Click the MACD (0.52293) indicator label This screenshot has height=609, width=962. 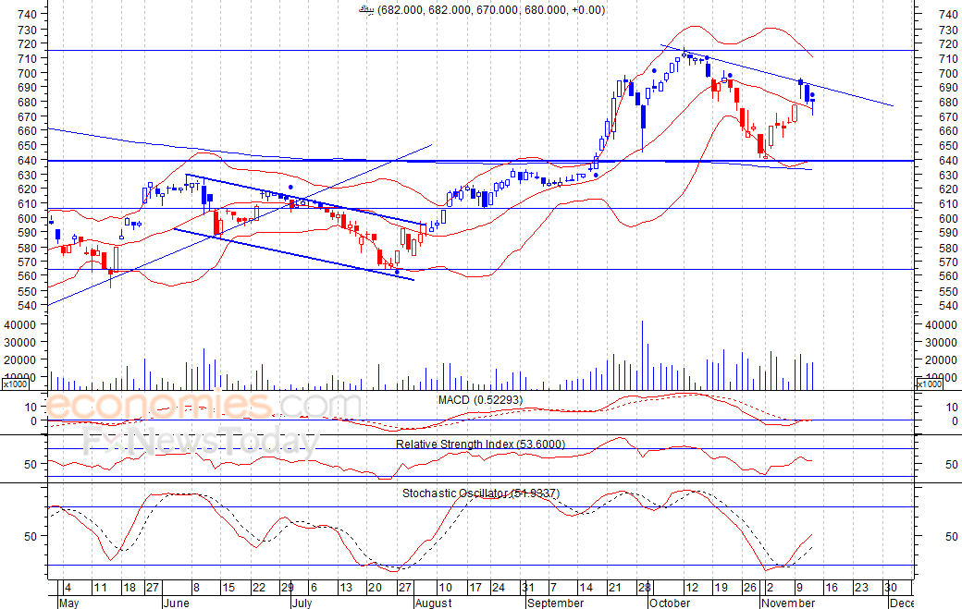(x=480, y=400)
